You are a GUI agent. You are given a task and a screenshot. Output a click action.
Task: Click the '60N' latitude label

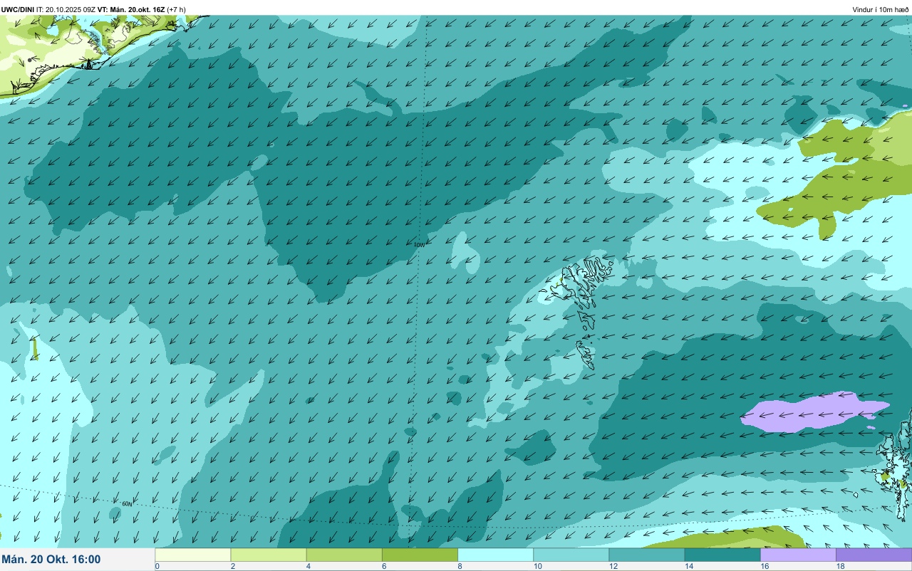click(x=127, y=504)
